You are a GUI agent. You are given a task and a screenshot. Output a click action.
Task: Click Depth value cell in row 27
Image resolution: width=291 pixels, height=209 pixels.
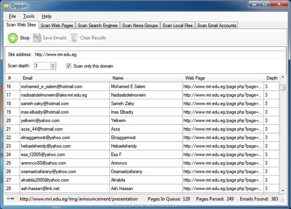coord(272,180)
